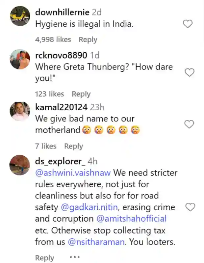Image resolution: width=204 pixels, height=263 pixels.
Task: Reply to downhillernie's comment
Action: tap(88, 39)
